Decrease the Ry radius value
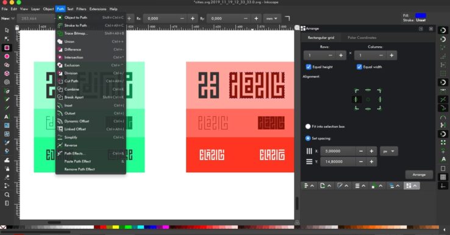This screenshot has height=235, width=450. click(246, 18)
